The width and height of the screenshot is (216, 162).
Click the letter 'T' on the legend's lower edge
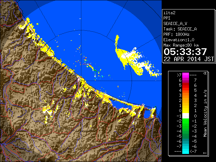point(205,153)
